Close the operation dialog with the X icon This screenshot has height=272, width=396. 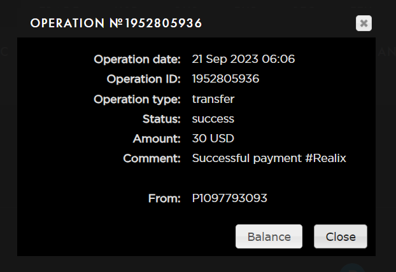(x=364, y=24)
